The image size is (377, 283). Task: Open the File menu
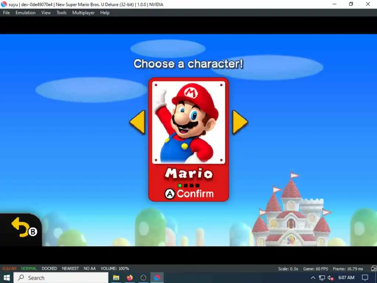7,13
